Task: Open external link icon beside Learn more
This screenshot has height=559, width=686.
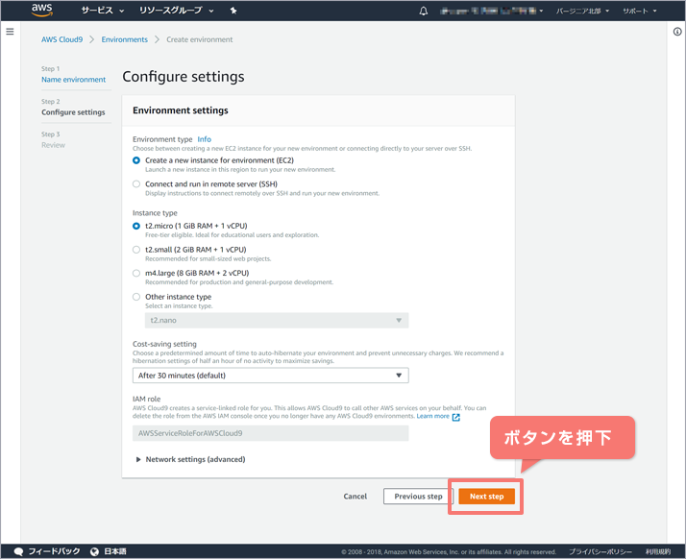Action: coord(455,417)
